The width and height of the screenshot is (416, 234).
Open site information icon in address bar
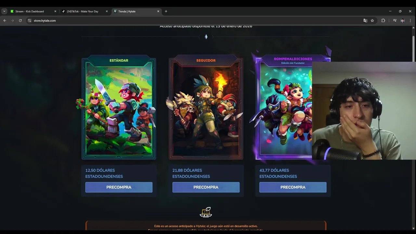tap(30, 20)
